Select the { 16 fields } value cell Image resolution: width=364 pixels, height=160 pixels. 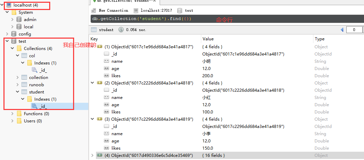point(213,156)
